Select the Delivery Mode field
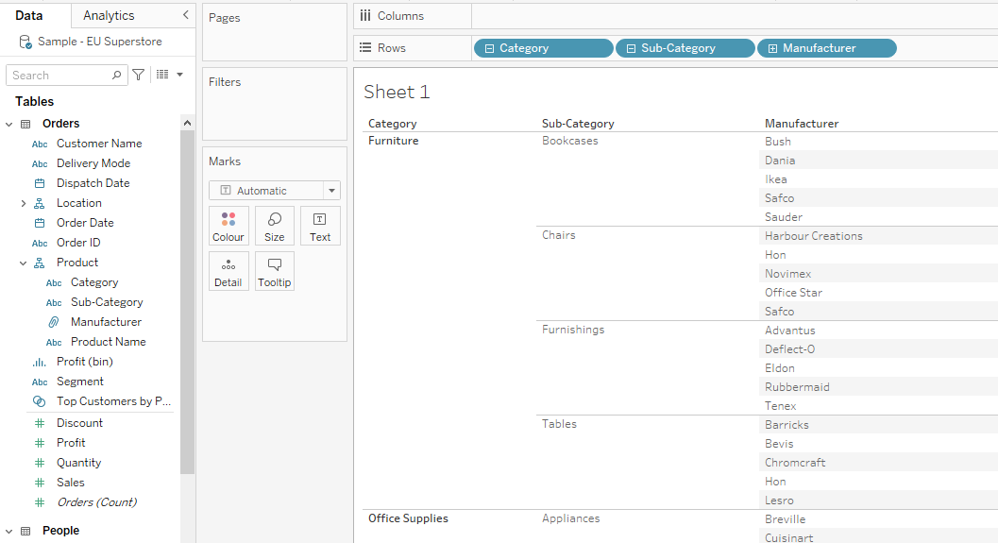Viewport: 998px width, 543px height. (93, 163)
